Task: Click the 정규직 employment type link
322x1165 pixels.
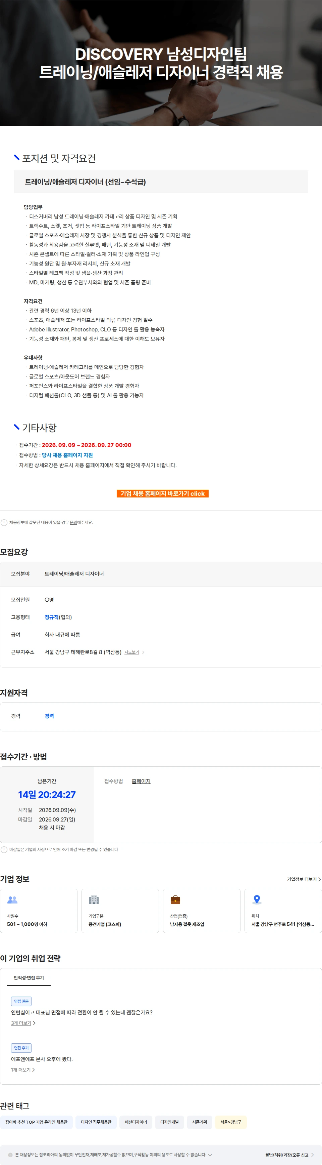Action: pyautogui.click(x=51, y=617)
